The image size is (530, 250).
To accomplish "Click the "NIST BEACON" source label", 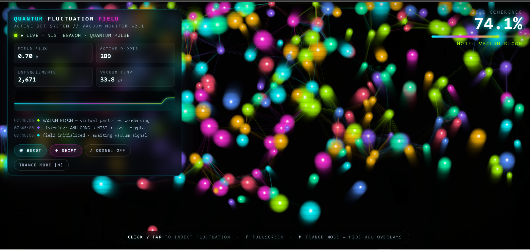I will tap(64, 36).
